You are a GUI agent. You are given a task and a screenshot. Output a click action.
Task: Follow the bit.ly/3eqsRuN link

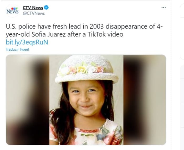click(27, 42)
